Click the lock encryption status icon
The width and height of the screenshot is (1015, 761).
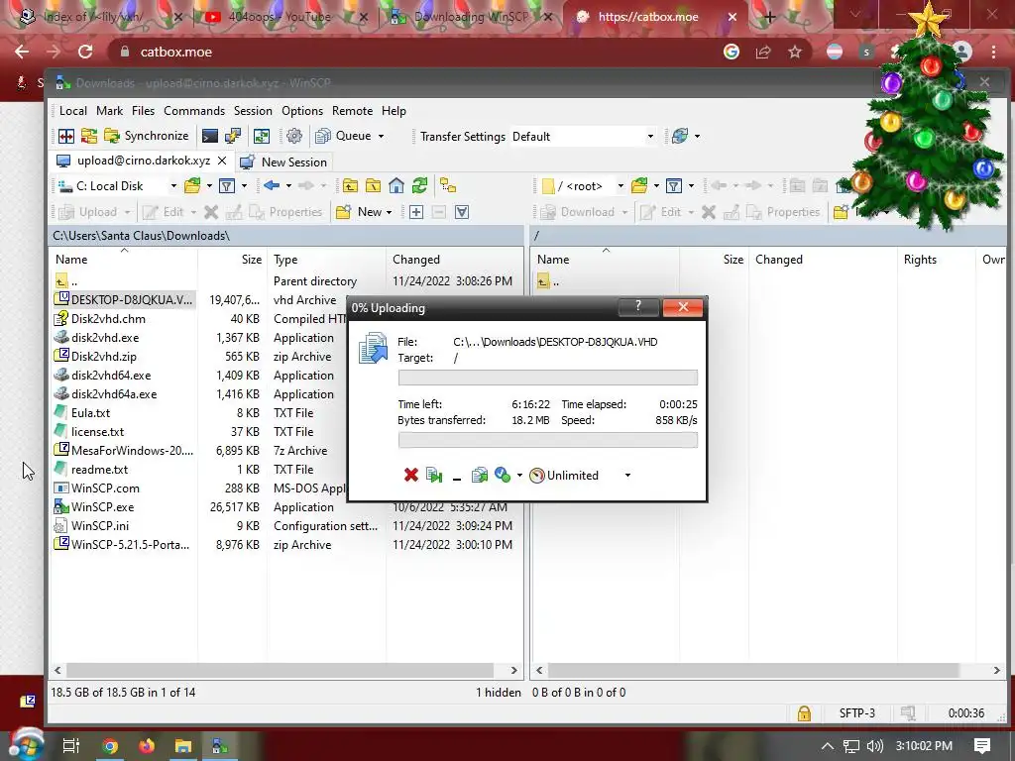click(x=804, y=713)
